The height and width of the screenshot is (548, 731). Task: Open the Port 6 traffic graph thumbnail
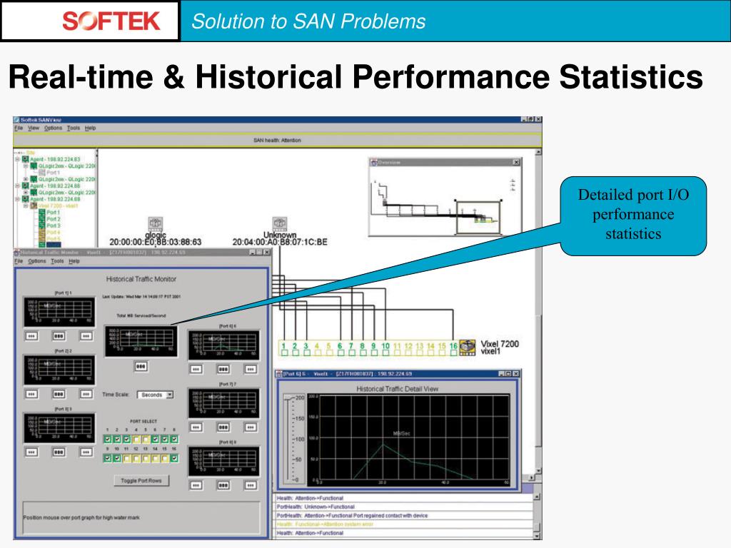223,345
